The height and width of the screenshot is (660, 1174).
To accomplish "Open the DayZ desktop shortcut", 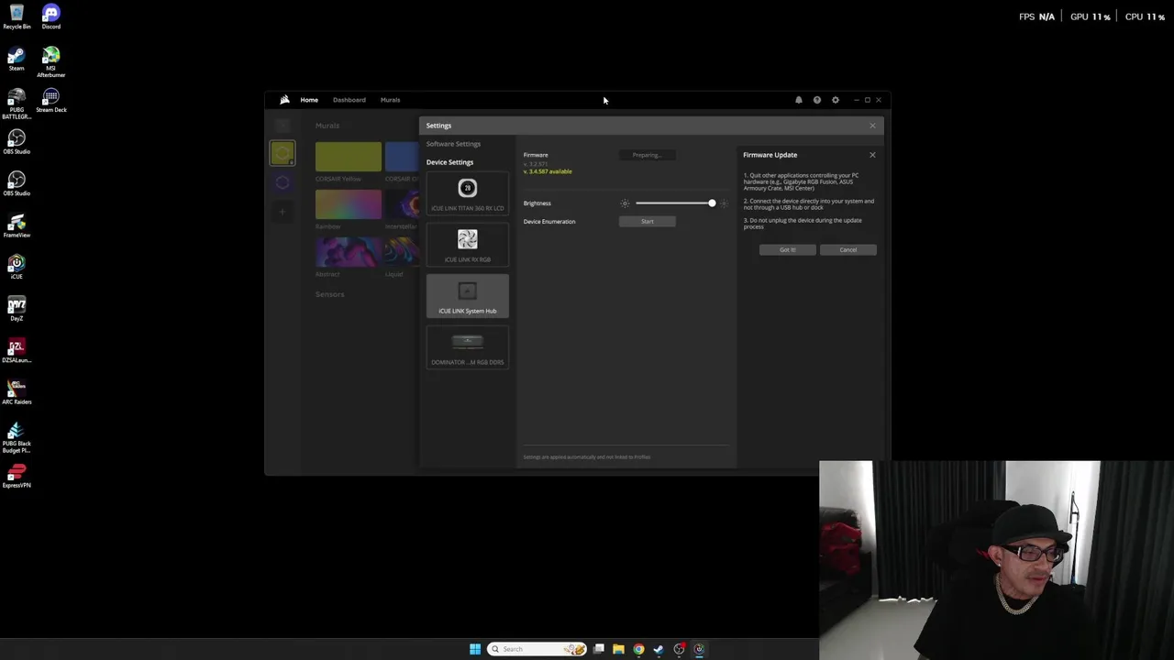I will pyautogui.click(x=17, y=308).
